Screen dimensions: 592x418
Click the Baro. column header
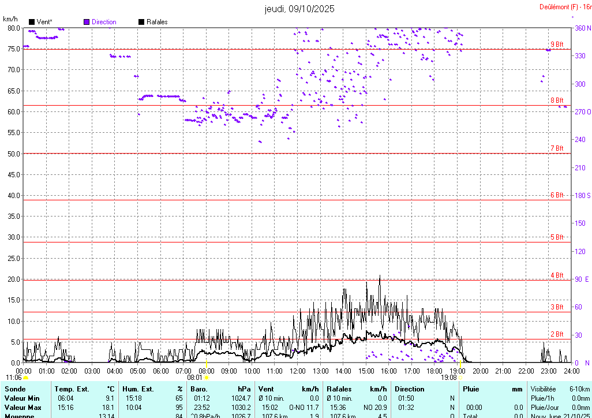pos(198,389)
